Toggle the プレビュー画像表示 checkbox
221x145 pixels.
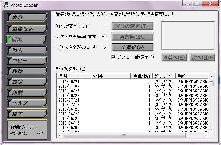(113, 57)
